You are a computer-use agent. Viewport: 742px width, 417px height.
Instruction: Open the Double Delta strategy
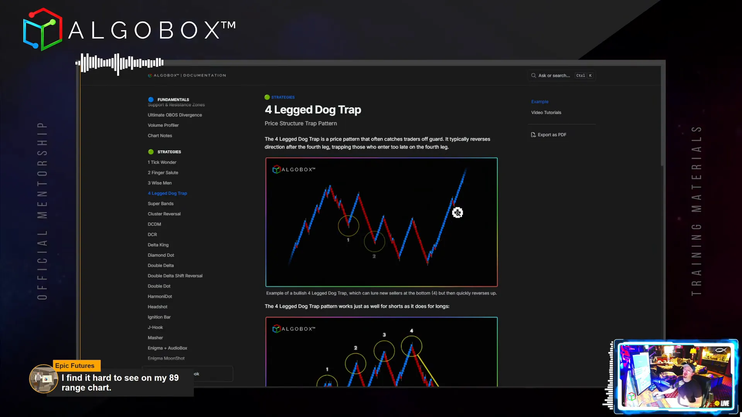click(161, 266)
